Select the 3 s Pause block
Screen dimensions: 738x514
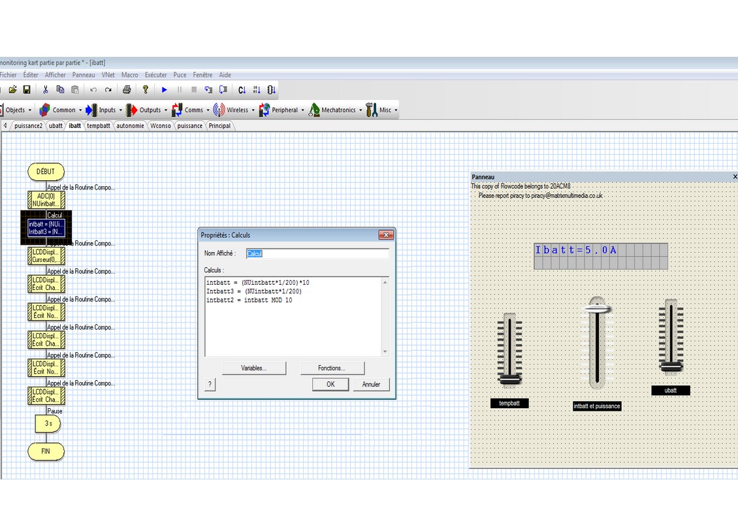[48, 423]
